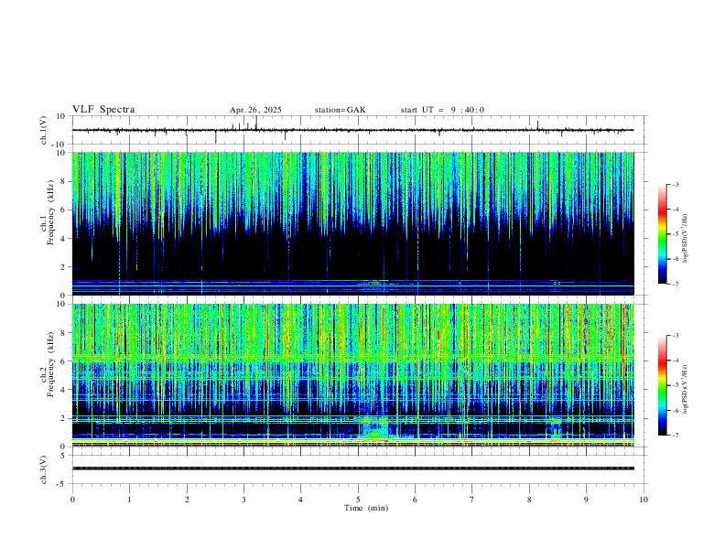Click the "Time (min)" x-axis label
Image resolution: width=725 pixels, height=560 pixels.
click(366, 508)
